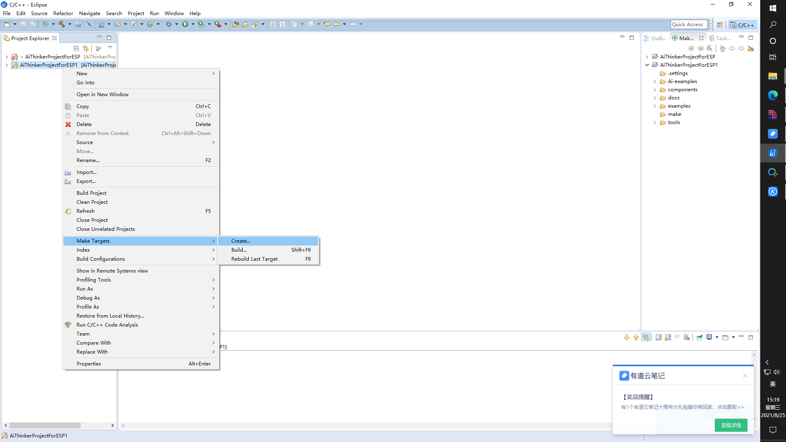786x442 pixels.
Task: Click the Debug bug icon in toolbar
Action: [x=169, y=25]
